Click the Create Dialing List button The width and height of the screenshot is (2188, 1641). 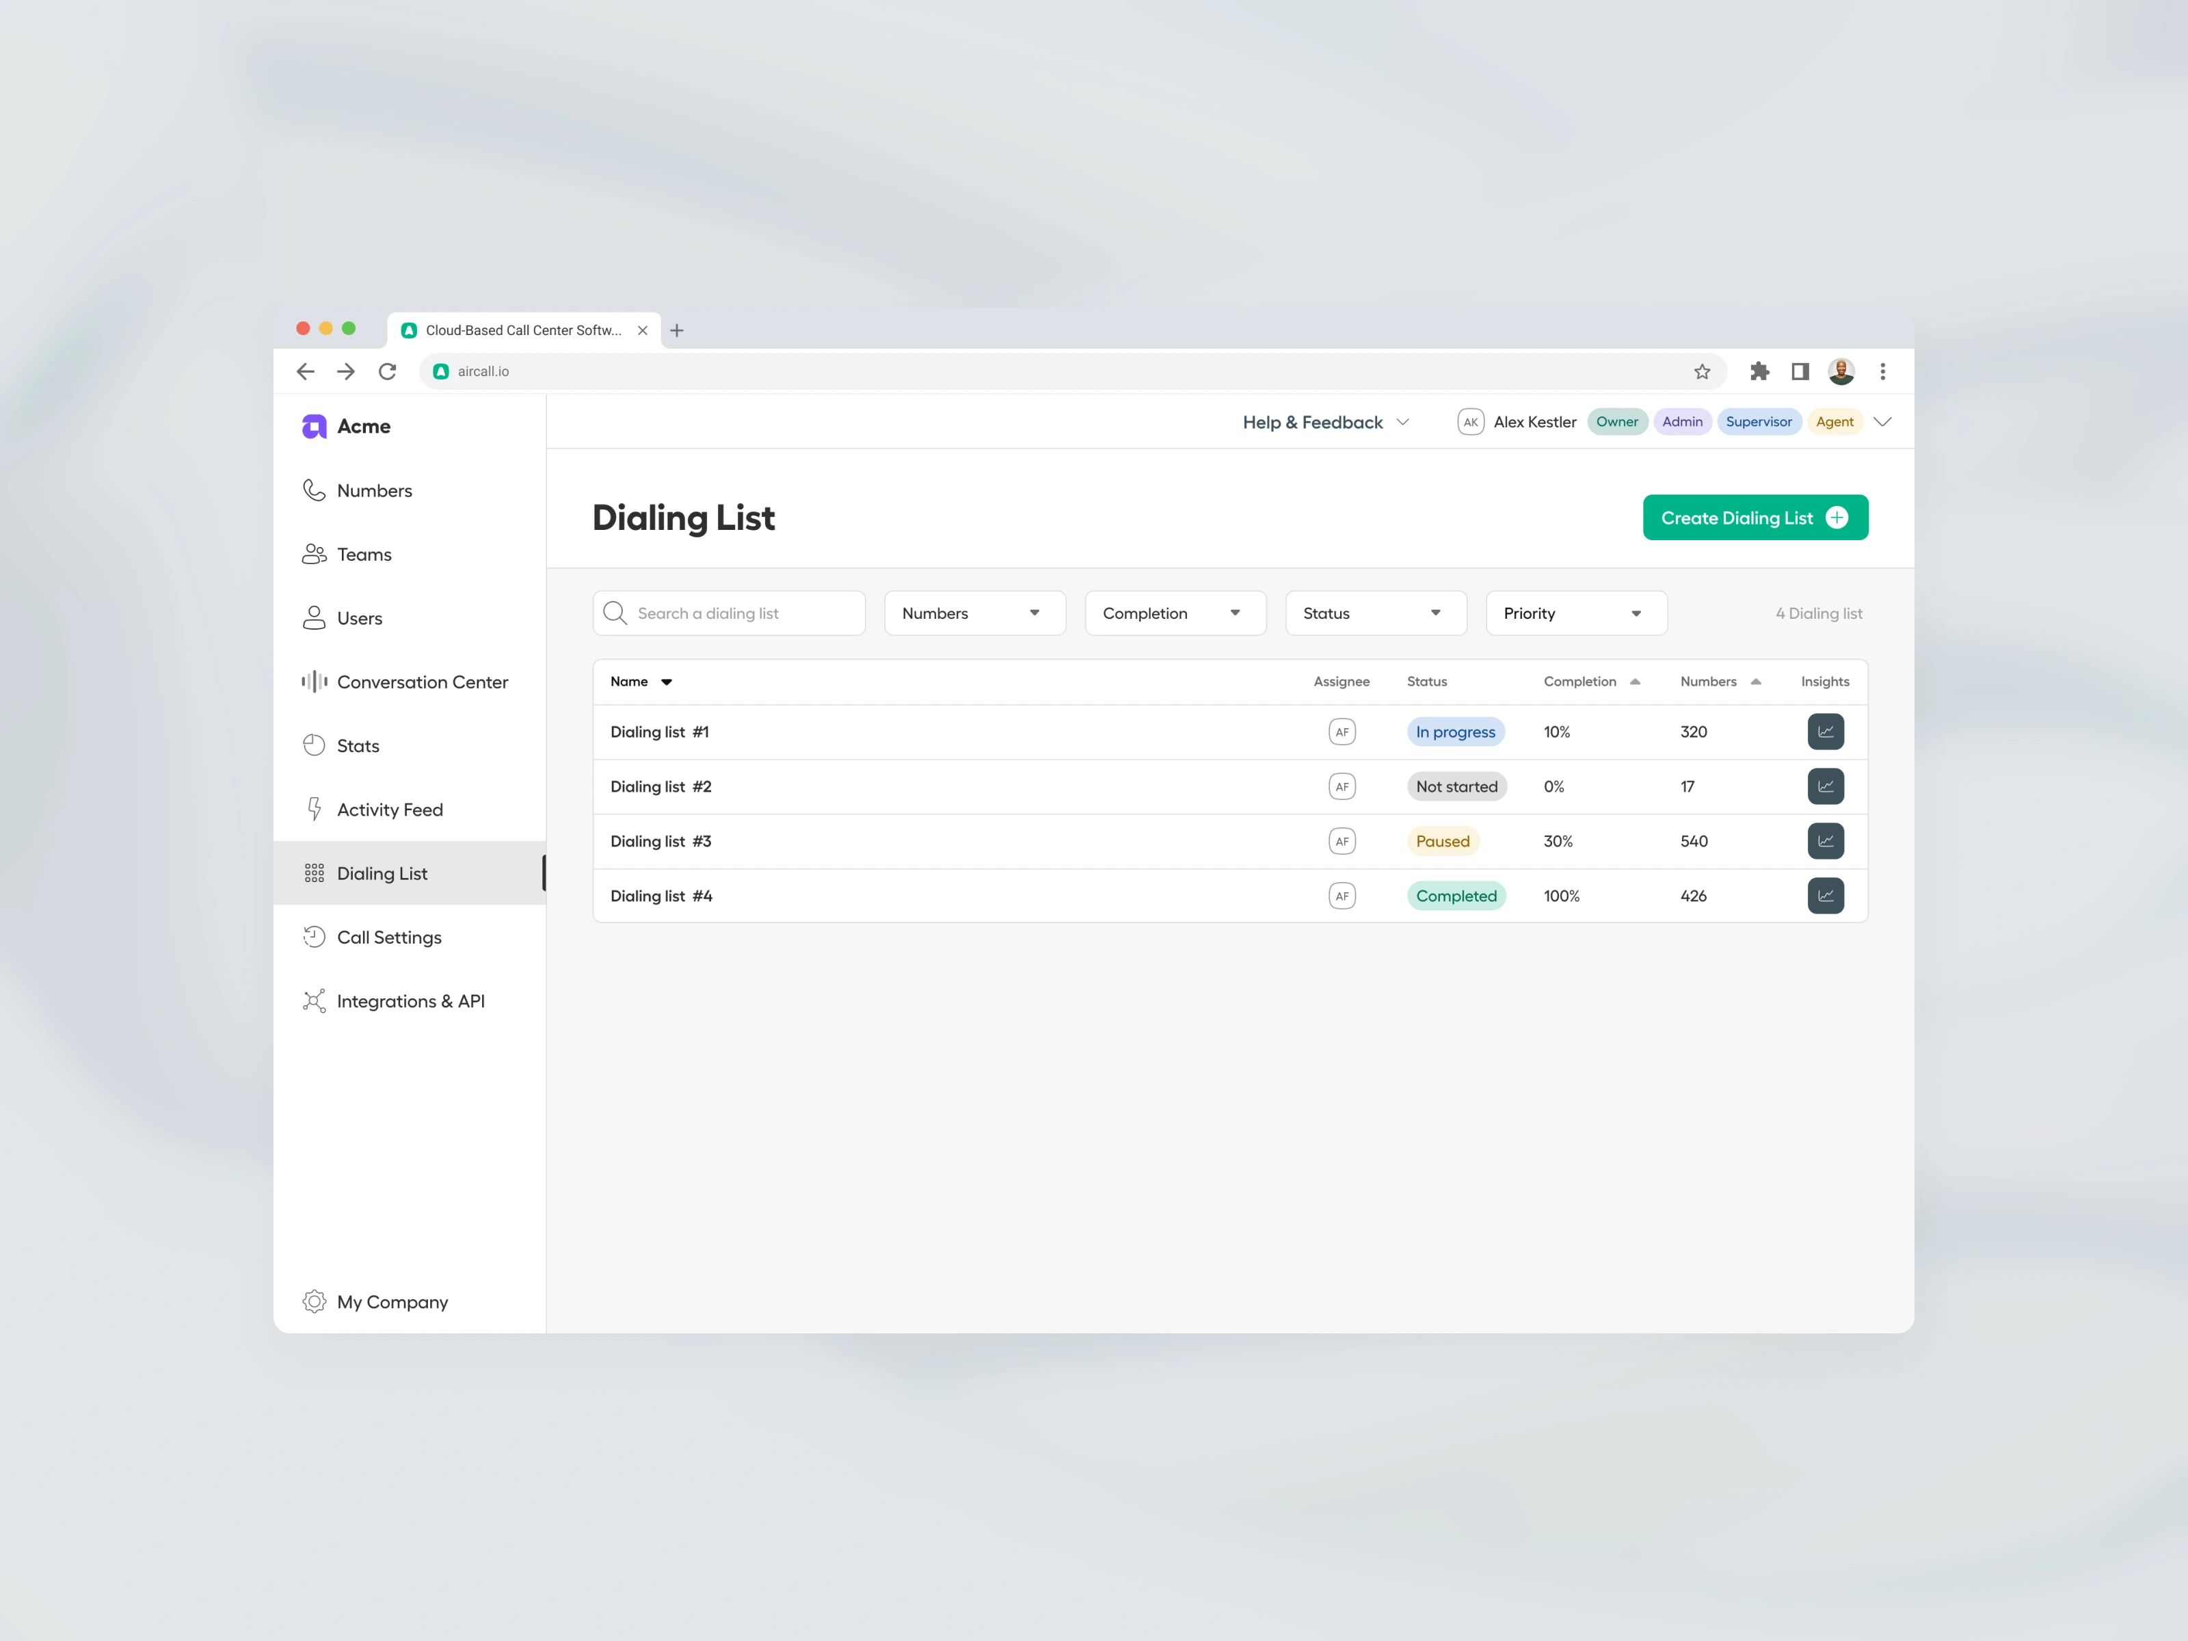pos(1755,518)
